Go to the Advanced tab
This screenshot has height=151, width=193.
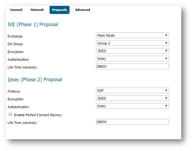pos(83,10)
